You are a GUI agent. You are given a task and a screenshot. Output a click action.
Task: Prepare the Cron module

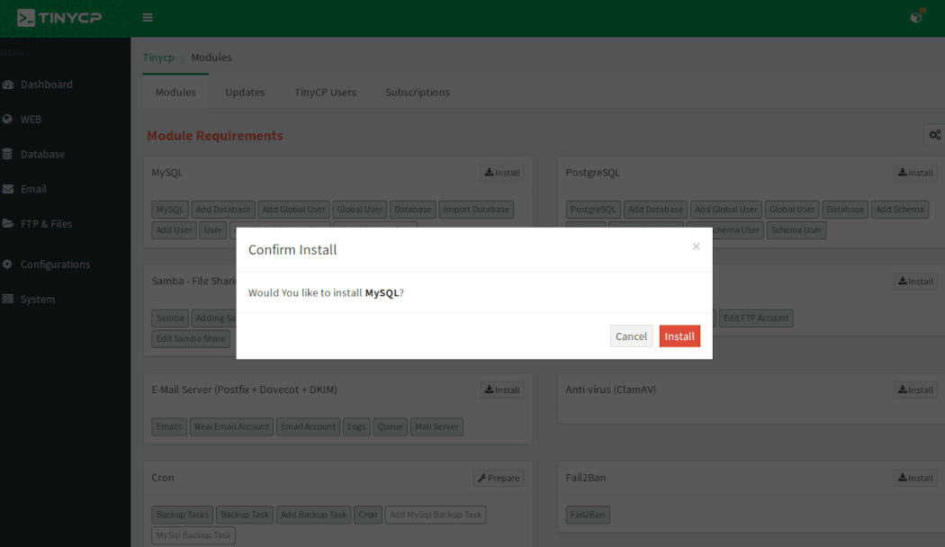point(499,478)
